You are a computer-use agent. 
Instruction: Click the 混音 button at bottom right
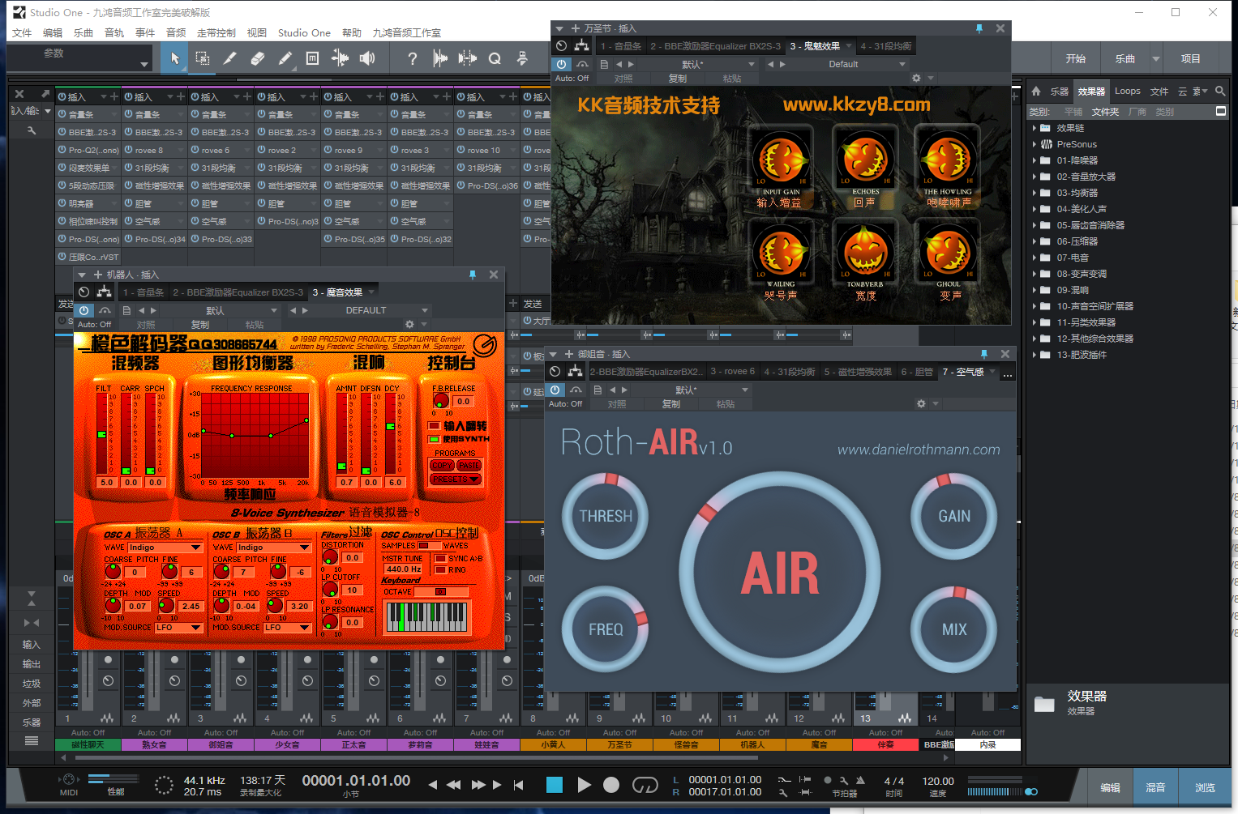[x=1155, y=787]
